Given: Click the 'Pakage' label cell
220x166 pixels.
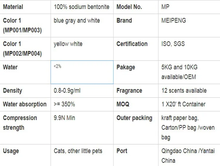Looking at the screenshot, I should (x=126, y=67).
